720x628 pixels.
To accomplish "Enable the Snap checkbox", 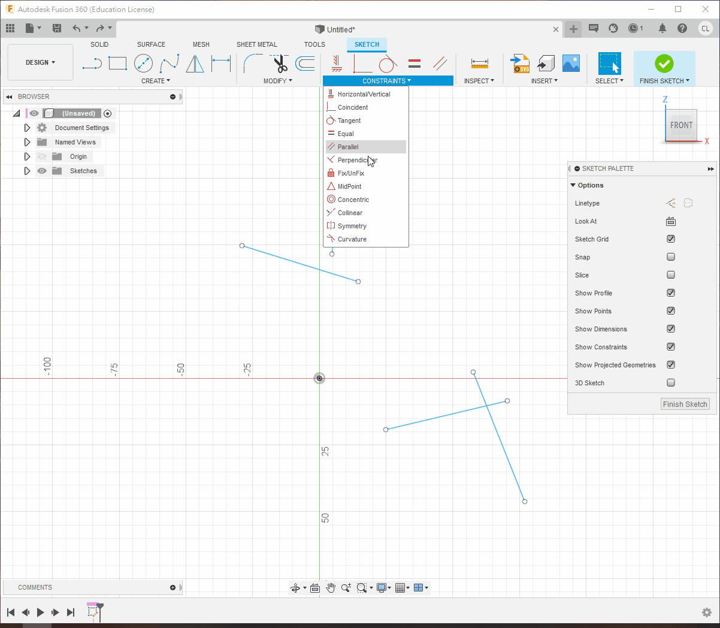I will [x=671, y=257].
